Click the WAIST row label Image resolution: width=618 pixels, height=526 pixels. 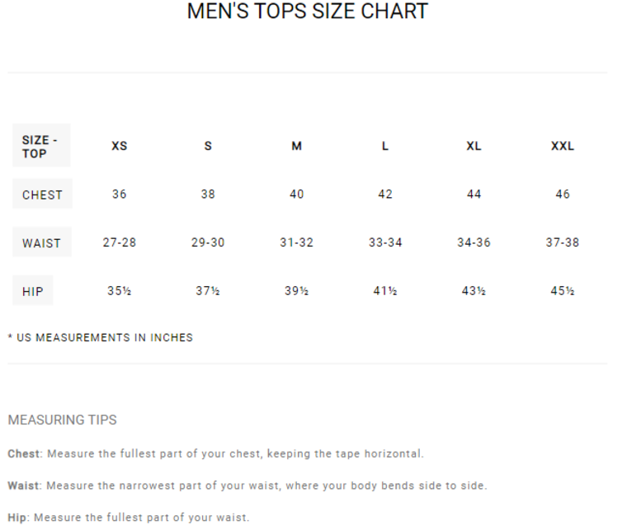click(41, 243)
